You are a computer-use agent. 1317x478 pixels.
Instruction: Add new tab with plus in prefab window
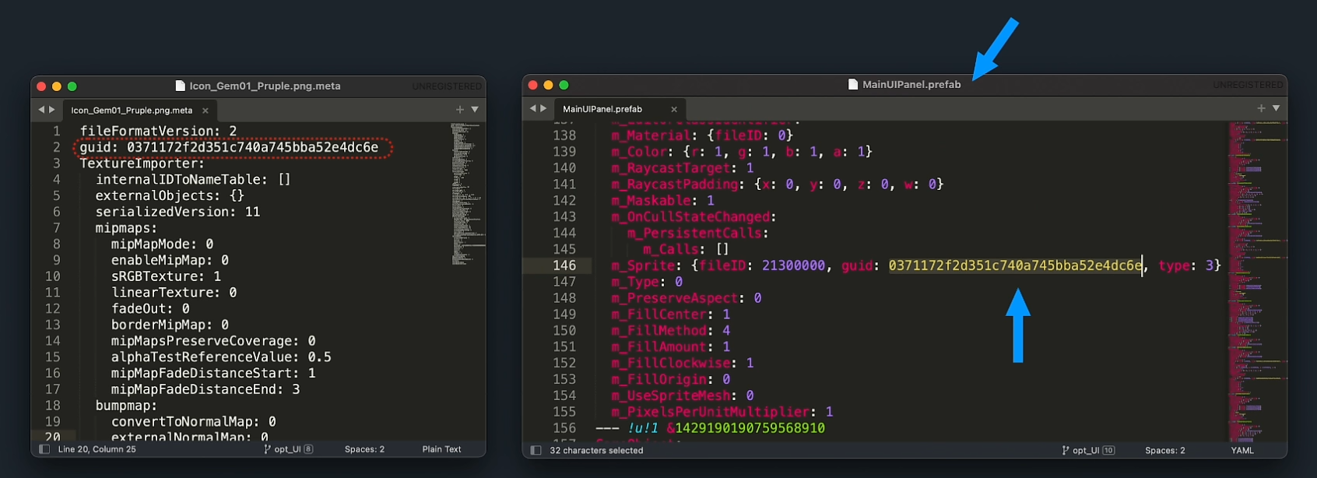click(1261, 108)
